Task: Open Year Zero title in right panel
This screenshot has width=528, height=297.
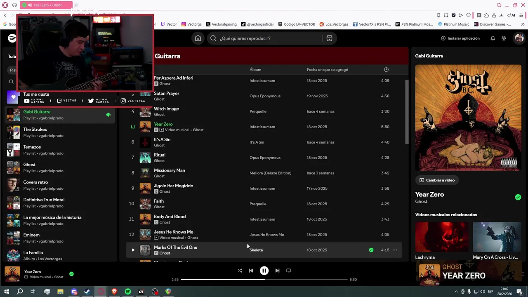Action: pyautogui.click(x=429, y=194)
